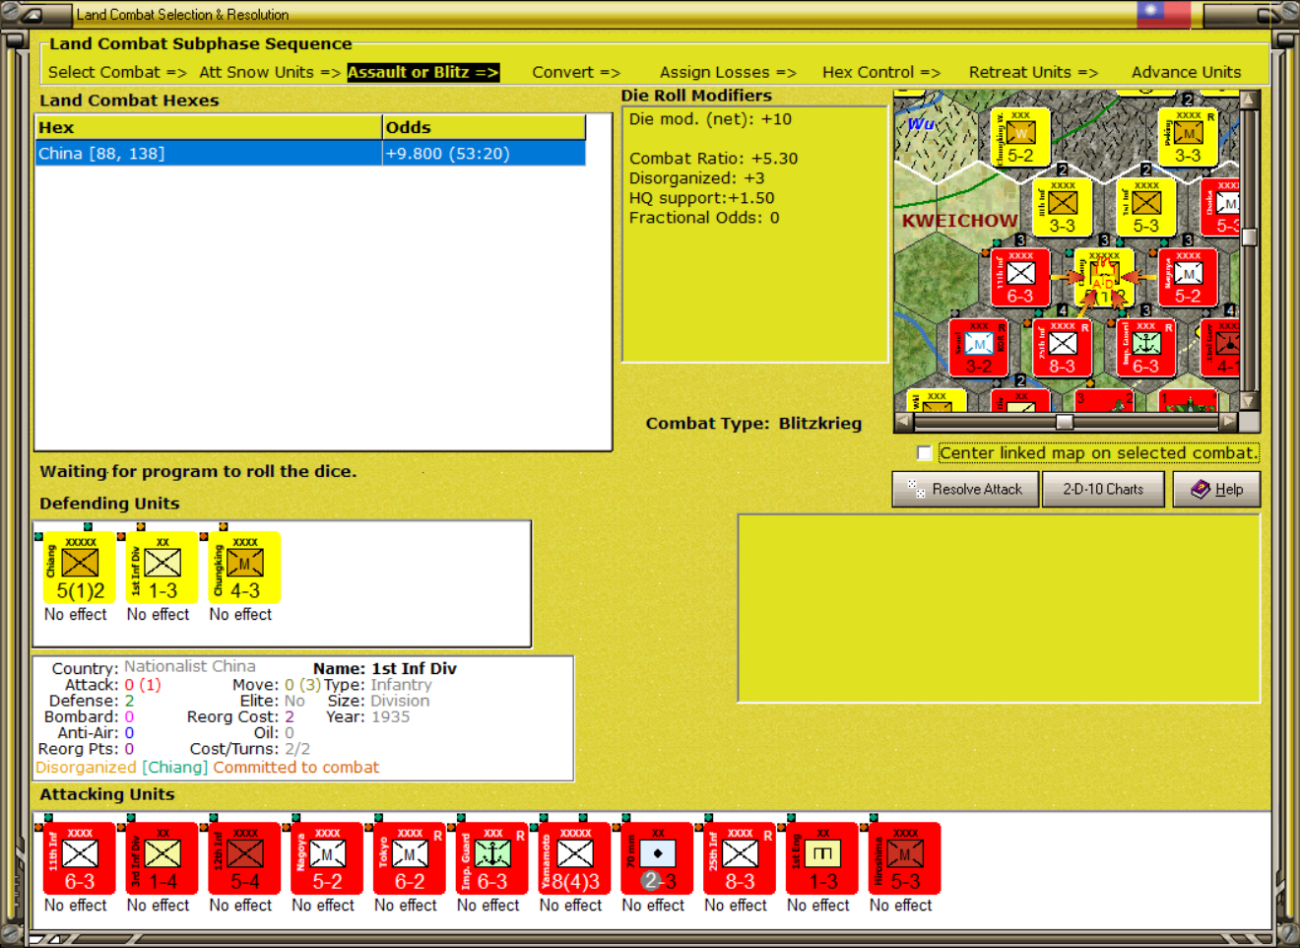Click the Select Combat subphase step
This screenshot has height=948, width=1300.
coord(117,72)
